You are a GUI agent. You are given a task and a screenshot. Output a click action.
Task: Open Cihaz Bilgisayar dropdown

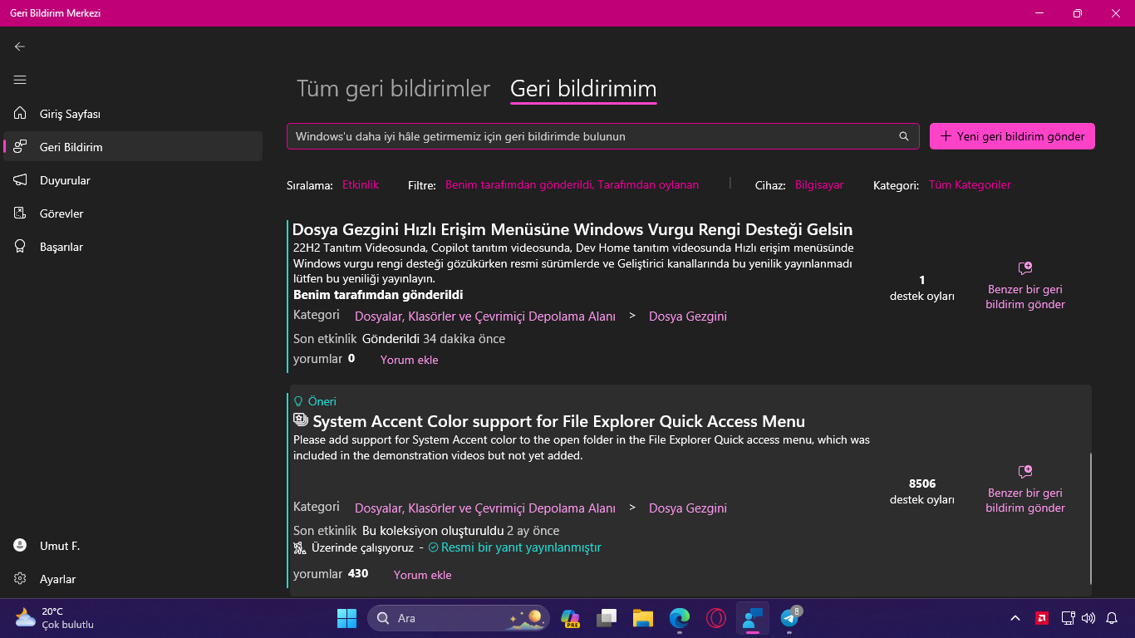coord(819,185)
